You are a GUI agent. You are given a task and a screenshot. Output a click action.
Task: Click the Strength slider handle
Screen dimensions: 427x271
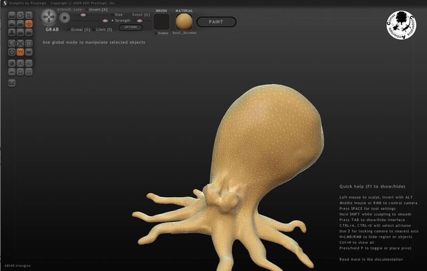pos(105,21)
